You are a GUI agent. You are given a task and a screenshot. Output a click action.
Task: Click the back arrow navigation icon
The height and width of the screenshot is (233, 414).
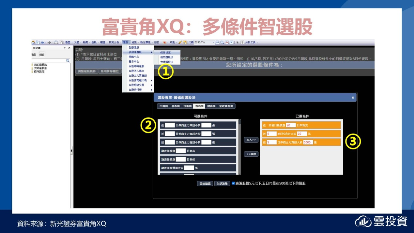[x=42, y=42]
